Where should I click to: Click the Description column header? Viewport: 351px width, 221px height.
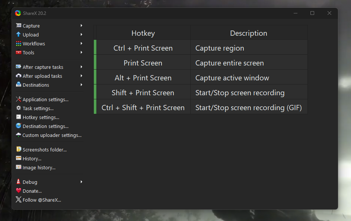pos(249,33)
